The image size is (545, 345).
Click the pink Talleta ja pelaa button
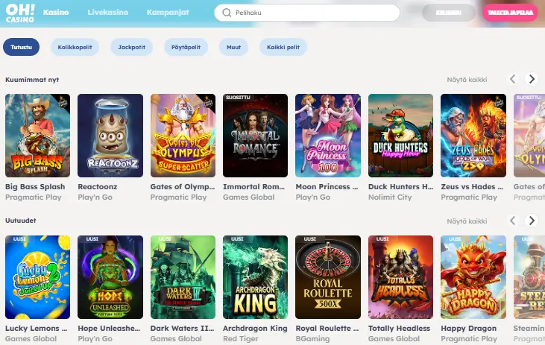click(x=510, y=13)
